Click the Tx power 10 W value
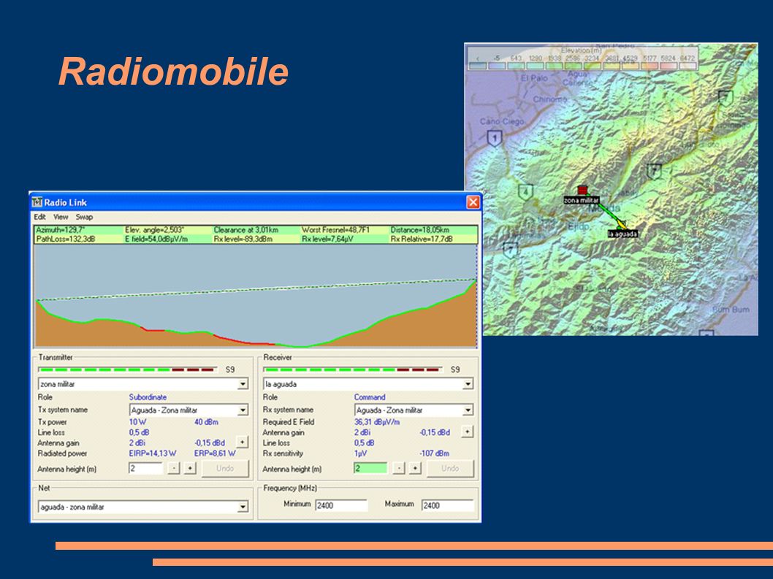 (137, 422)
